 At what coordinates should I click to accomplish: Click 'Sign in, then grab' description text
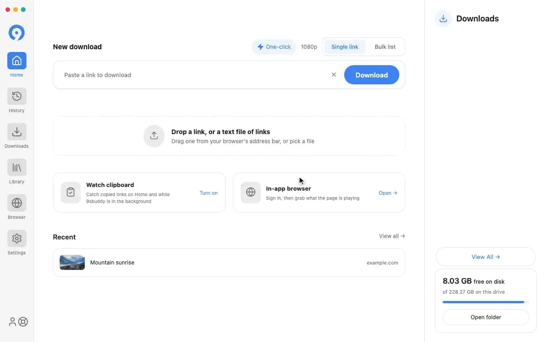(x=313, y=198)
